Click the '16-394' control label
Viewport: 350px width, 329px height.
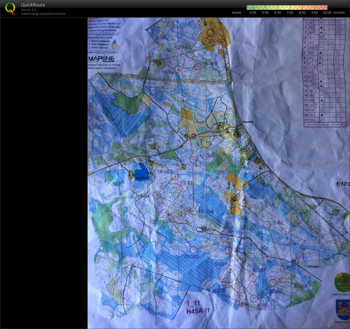click(x=206, y=212)
